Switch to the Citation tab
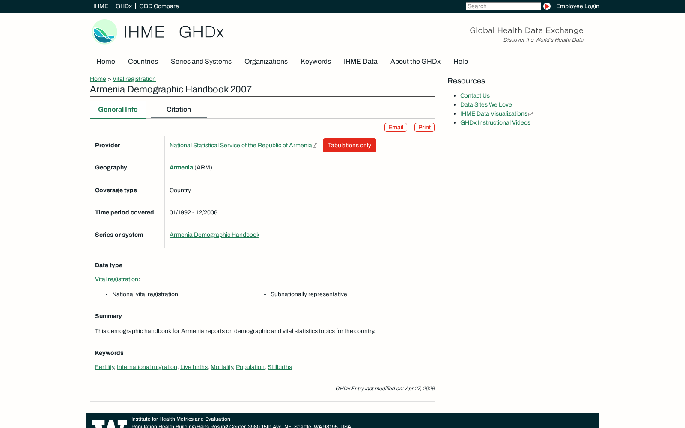This screenshot has width=685, height=428. pos(179,110)
